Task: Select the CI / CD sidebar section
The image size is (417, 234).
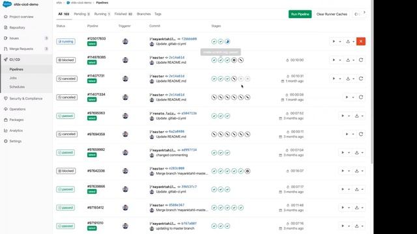Action: [x=14, y=60]
